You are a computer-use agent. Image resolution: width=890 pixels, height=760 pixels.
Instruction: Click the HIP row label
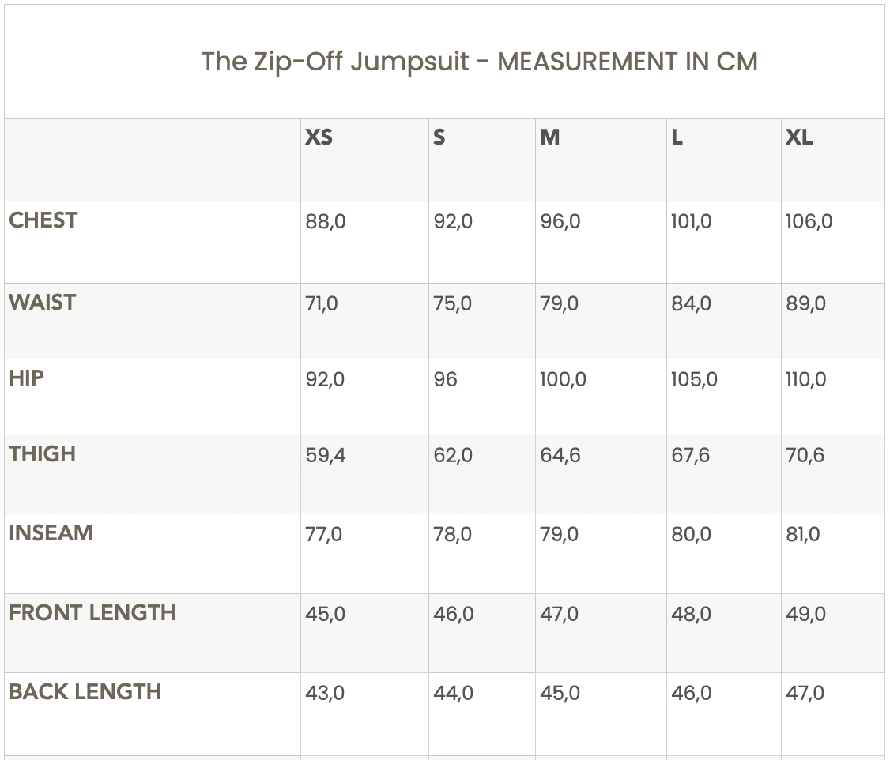27,378
